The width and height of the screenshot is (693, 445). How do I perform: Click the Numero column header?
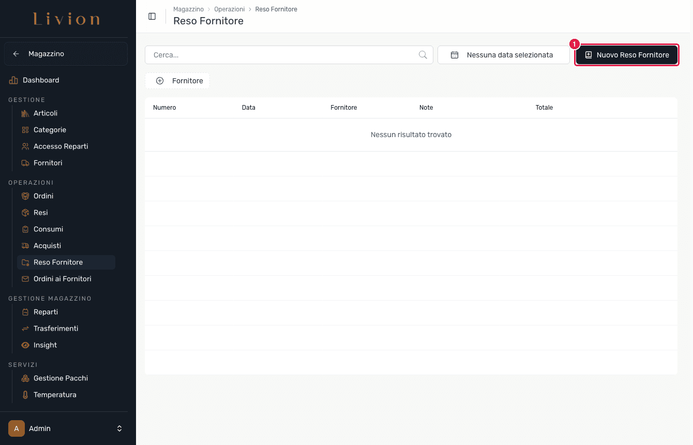(164, 108)
